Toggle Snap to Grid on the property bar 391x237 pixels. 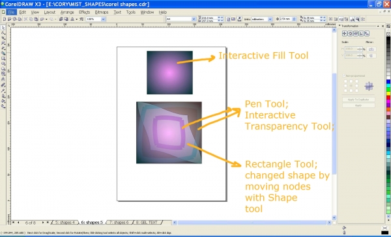point(330,19)
